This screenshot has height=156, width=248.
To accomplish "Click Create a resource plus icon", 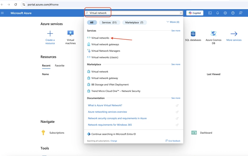I will (x=50, y=33).
